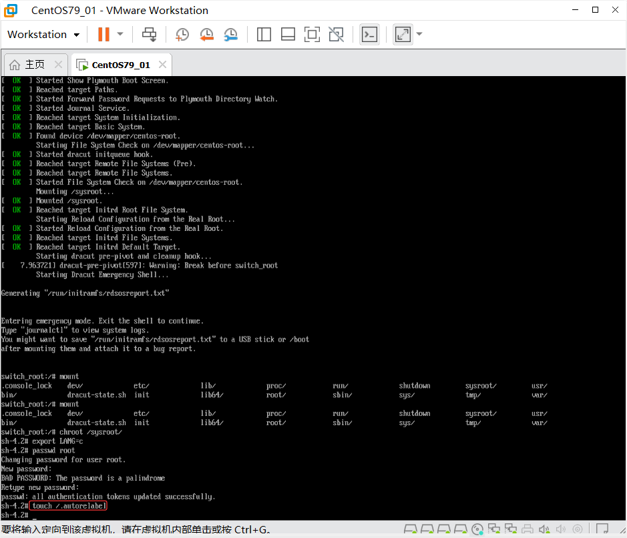Click the first network adapter status icon

[494, 529]
